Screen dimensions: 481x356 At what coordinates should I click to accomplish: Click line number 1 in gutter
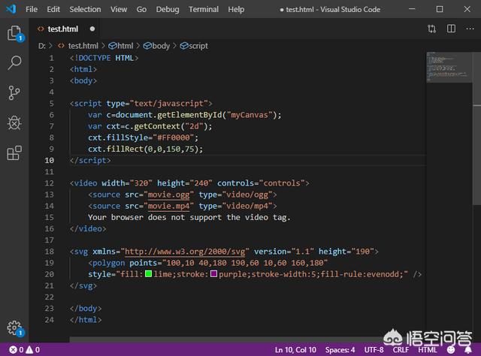point(52,58)
